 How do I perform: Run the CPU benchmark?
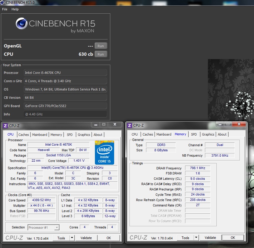[x=101, y=54]
